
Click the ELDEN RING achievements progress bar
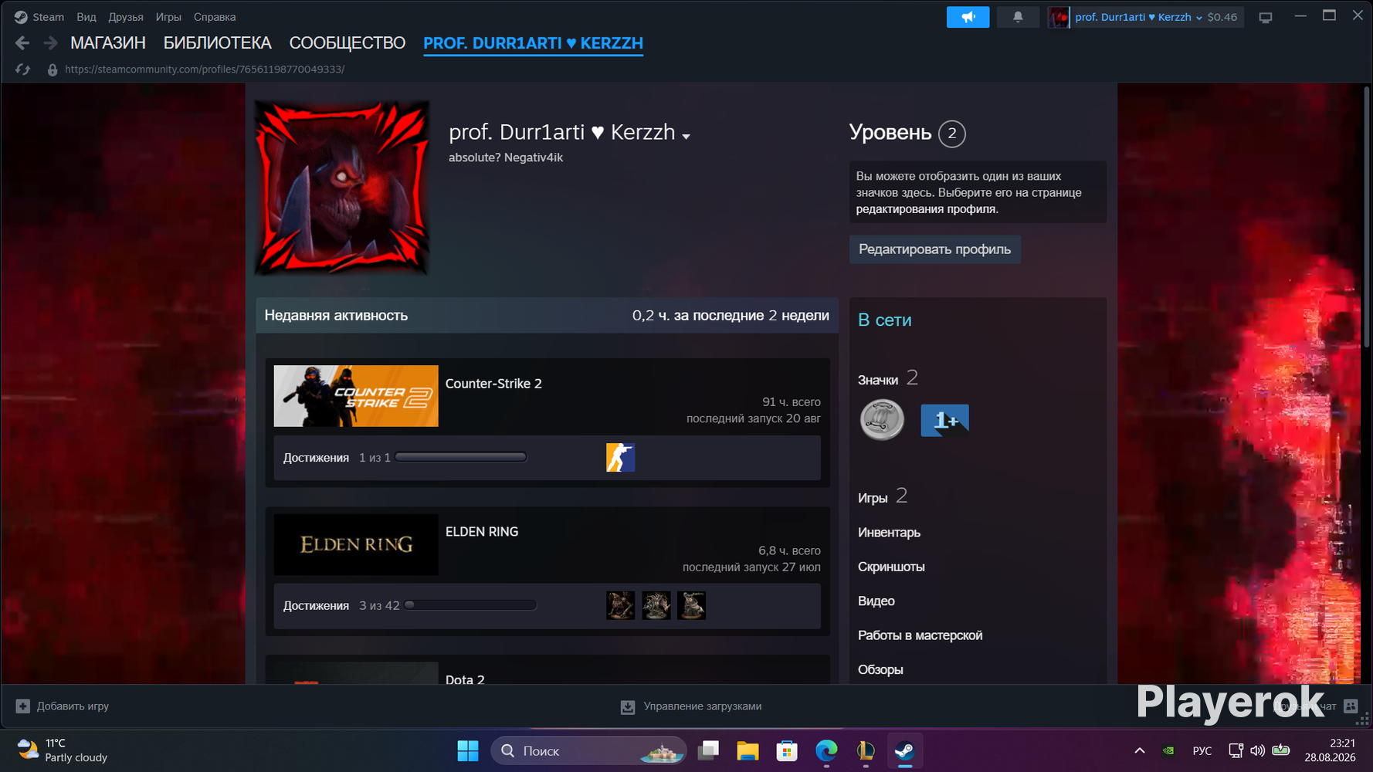pyautogui.click(x=470, y=605)
